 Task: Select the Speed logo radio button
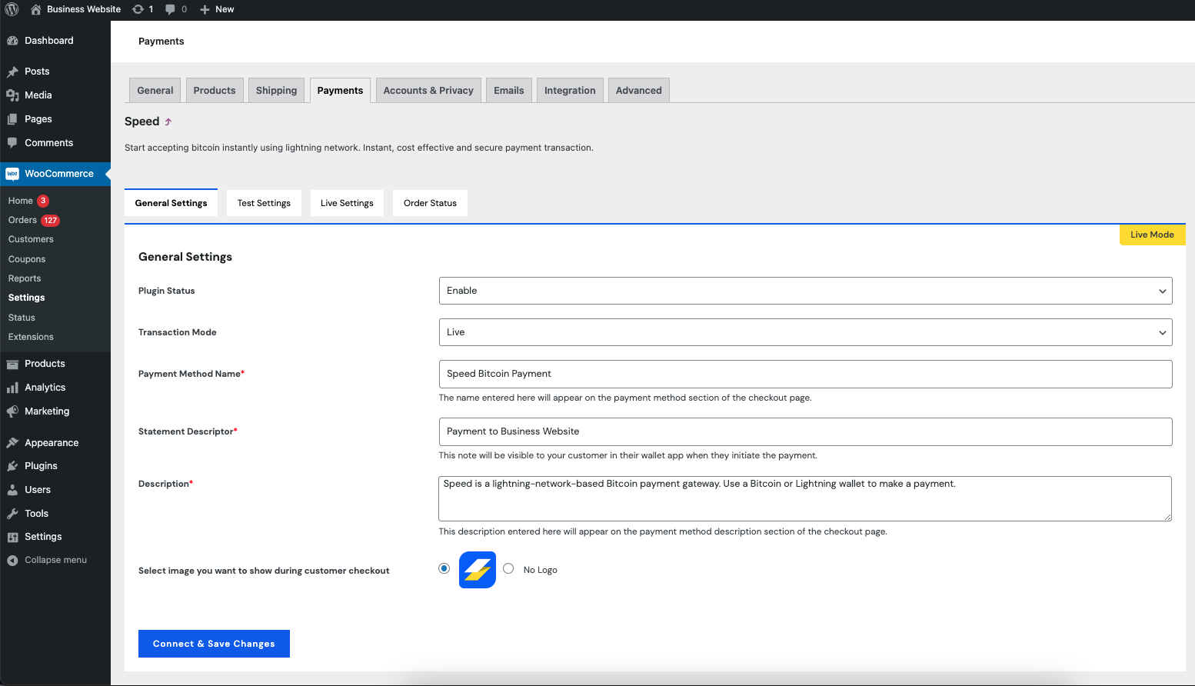444,568
